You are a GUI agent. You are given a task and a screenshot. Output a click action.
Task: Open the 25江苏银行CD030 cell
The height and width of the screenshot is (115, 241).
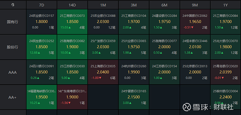72,72
